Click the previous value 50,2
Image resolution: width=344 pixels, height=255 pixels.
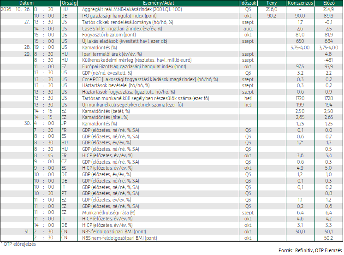click(x=328, y=238)
